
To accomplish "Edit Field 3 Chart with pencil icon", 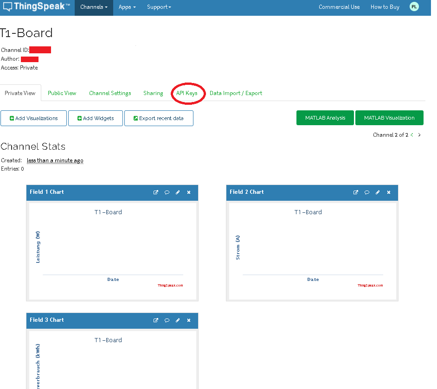I will (x=178, y=320).
